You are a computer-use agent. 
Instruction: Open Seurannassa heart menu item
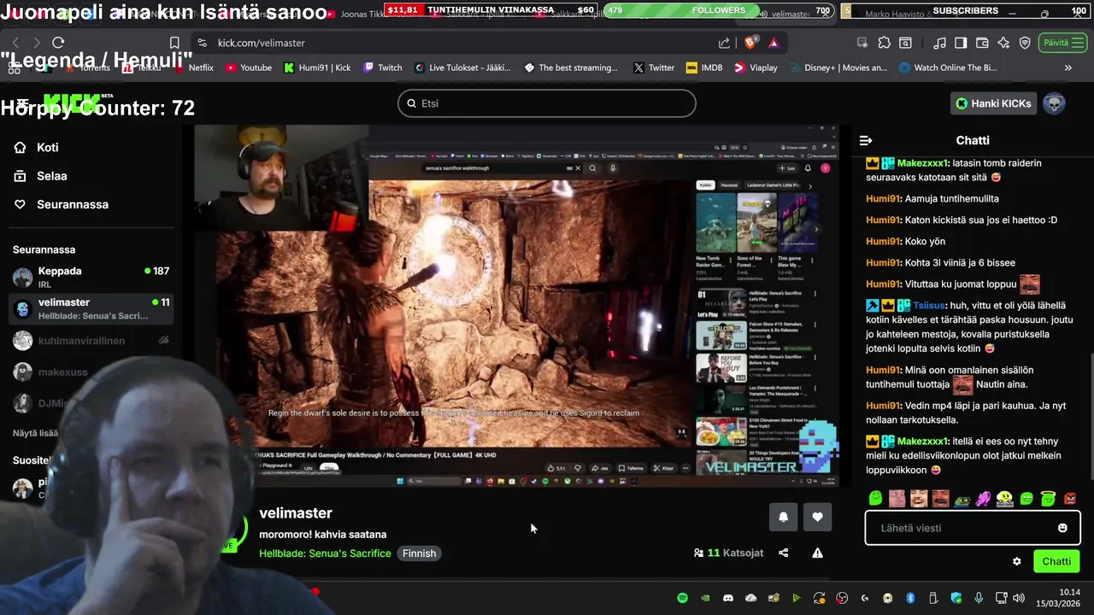tap(61, 204)
